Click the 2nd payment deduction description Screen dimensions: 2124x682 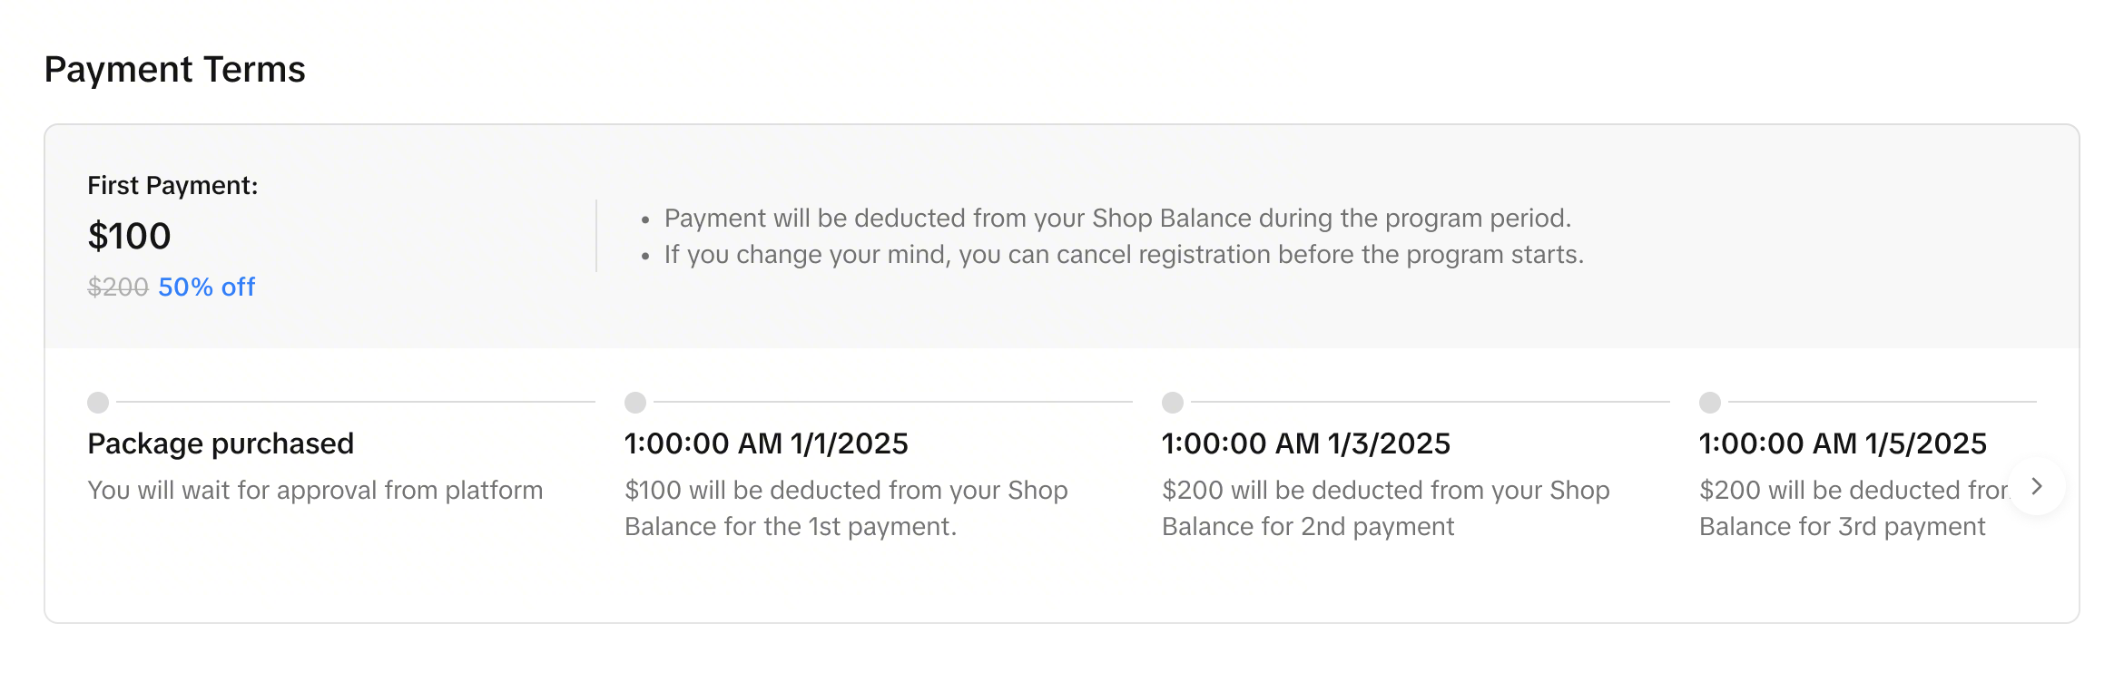(x=1385, y=508)
